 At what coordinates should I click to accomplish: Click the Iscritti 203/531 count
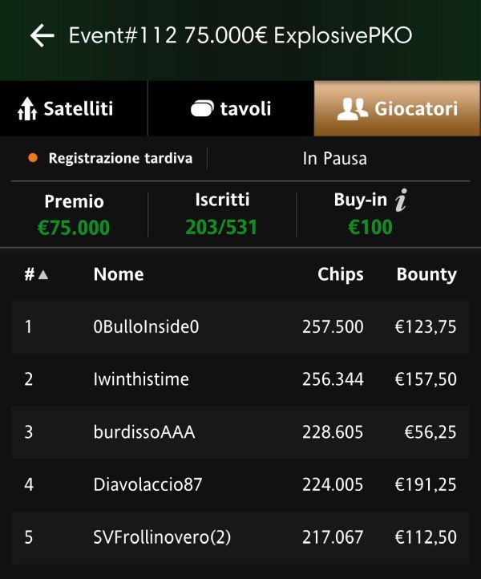221,227
